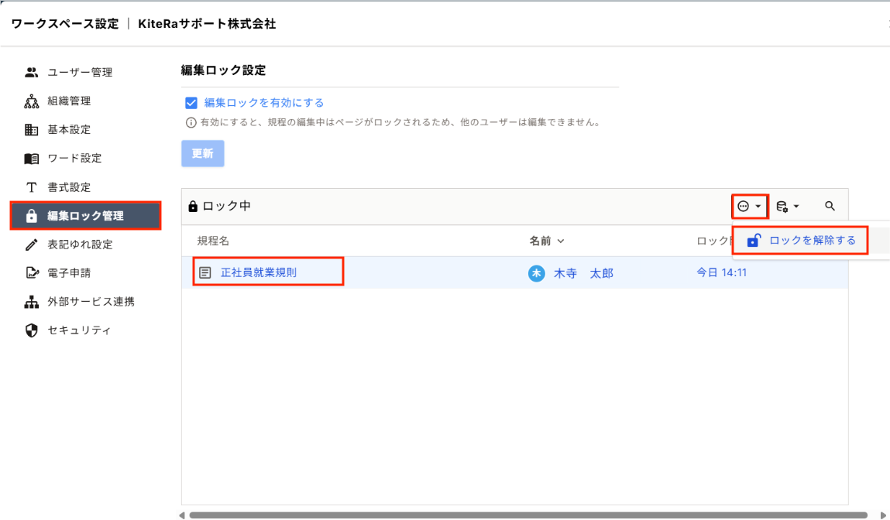Click the search magnifier icon in lock list

(830, 207)
